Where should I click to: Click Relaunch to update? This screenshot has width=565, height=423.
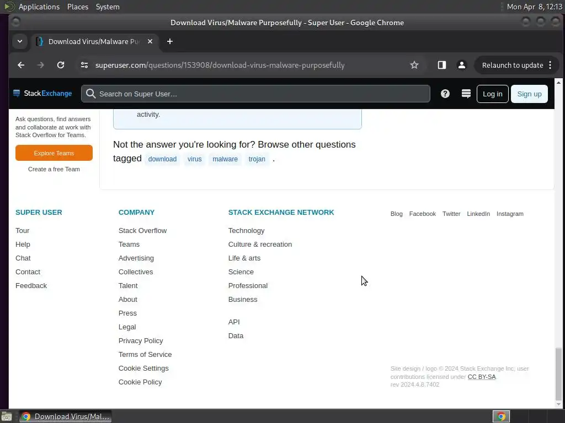point(513,65)
